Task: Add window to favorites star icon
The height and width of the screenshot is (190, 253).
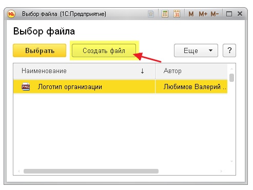Action: [x=151, y=14]
